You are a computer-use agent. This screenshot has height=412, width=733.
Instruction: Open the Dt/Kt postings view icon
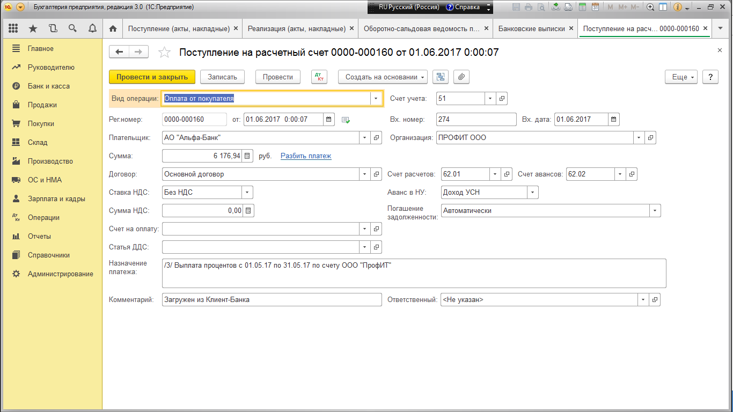319,77
